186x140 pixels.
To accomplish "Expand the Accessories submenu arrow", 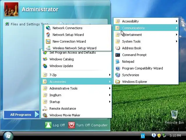I will point(110,82).
